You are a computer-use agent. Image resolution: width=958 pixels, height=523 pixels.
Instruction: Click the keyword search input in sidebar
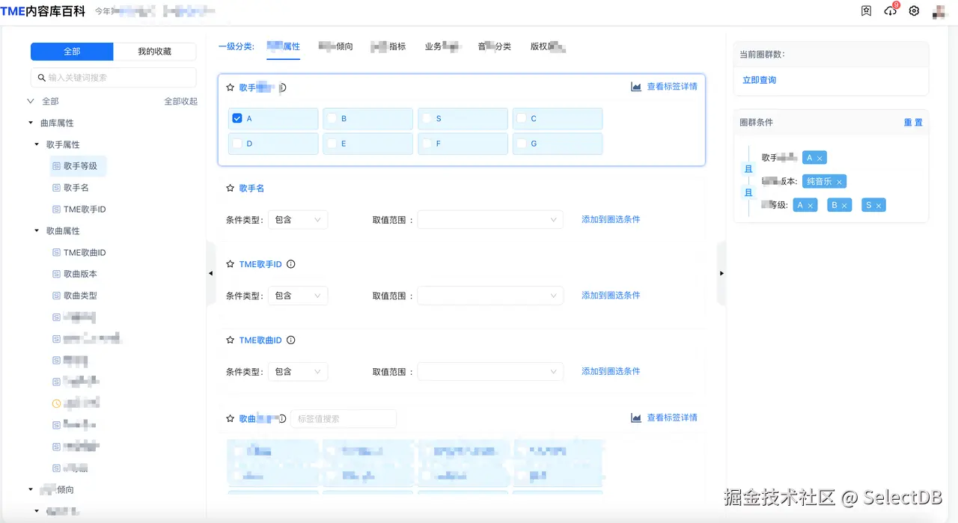113,77
